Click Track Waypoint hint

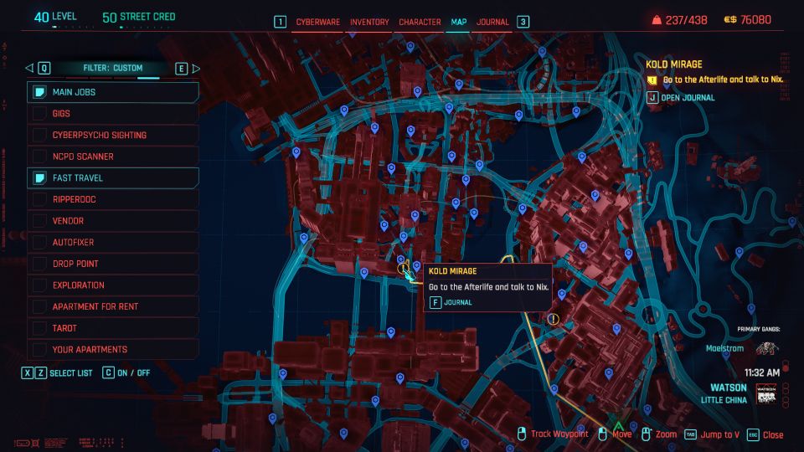click(x=559, y=434)
